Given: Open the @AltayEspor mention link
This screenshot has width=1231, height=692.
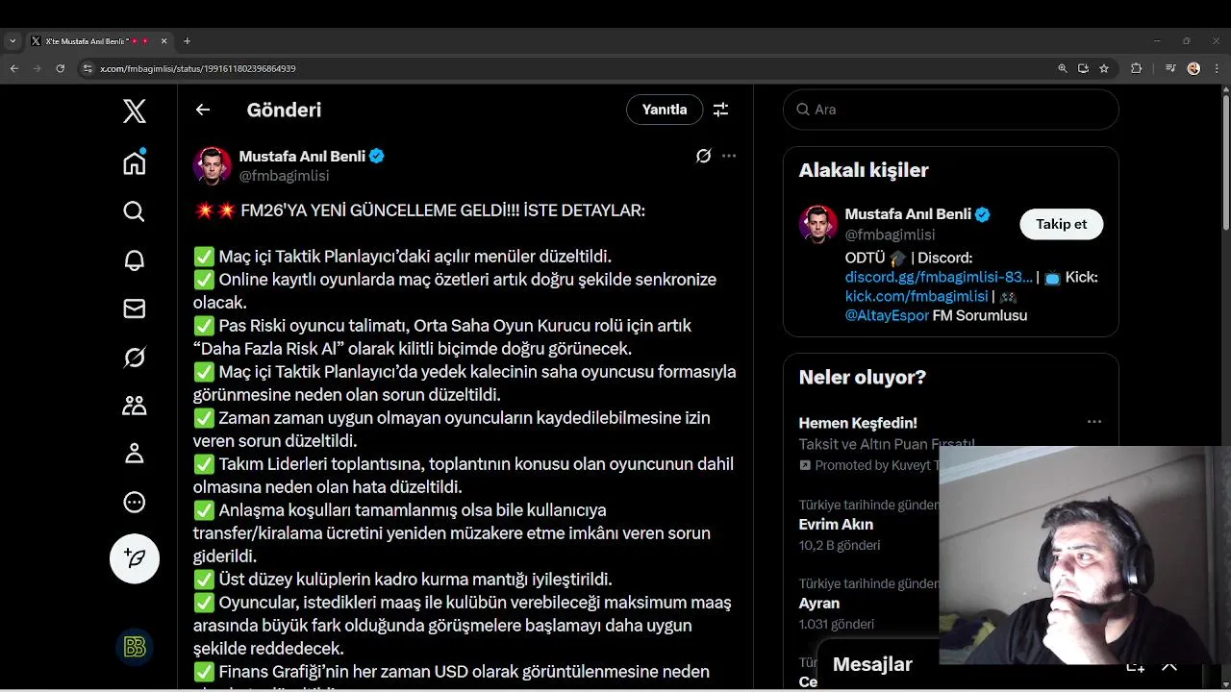Looking at the screenshot, I should (x=887, y=315).
